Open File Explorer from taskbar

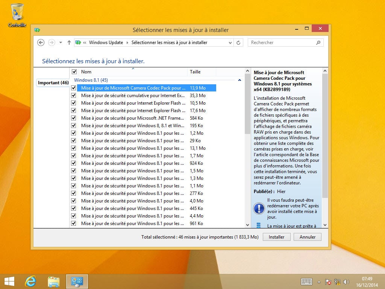click(x=53, y=281)
